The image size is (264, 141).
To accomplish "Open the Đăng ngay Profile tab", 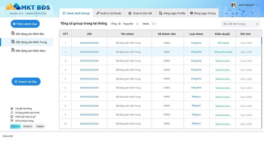I will (172, 13).
